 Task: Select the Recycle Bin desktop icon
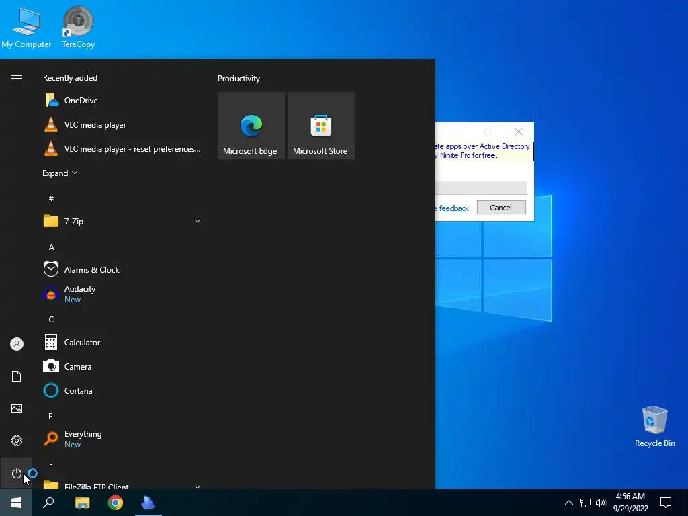coord(654,427)
